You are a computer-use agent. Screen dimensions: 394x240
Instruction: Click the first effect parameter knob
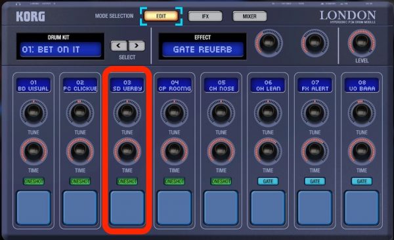tap(269, 43)
